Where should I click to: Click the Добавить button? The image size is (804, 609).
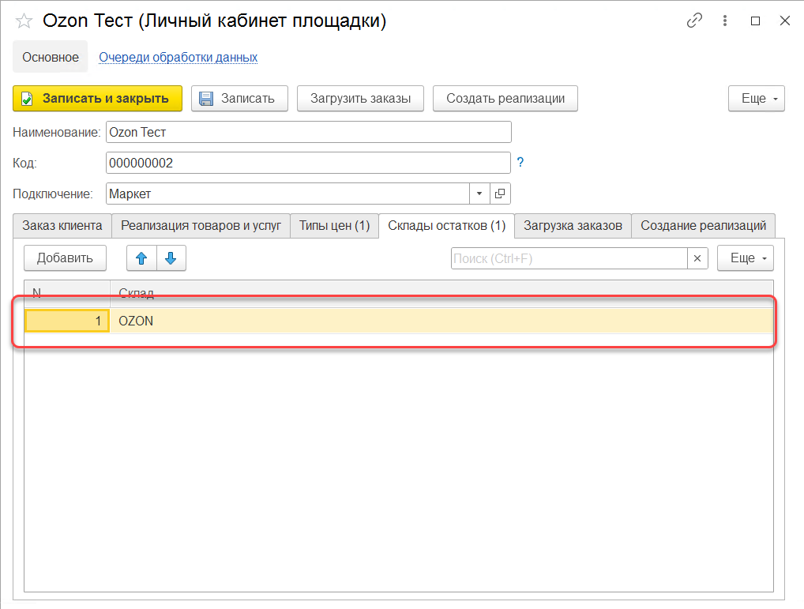point(65,258)
